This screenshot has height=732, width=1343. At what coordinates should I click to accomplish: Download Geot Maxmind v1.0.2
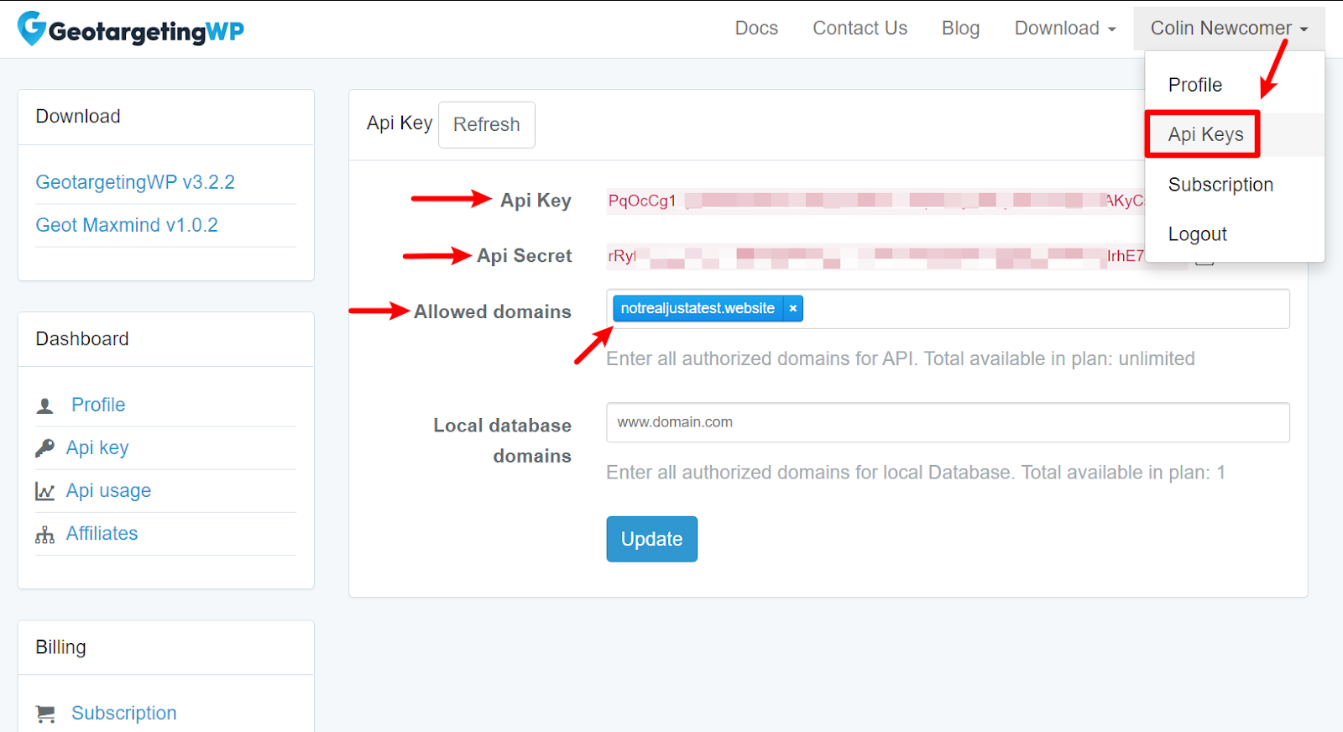[127, 225]
